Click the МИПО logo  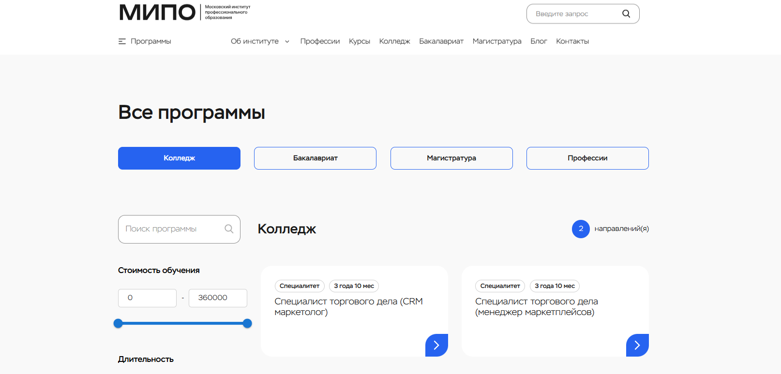[185, 12]
